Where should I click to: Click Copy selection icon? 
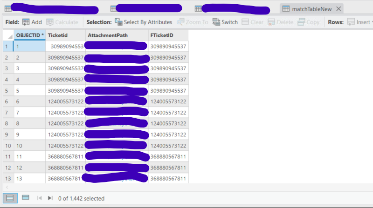coord(301,22)
